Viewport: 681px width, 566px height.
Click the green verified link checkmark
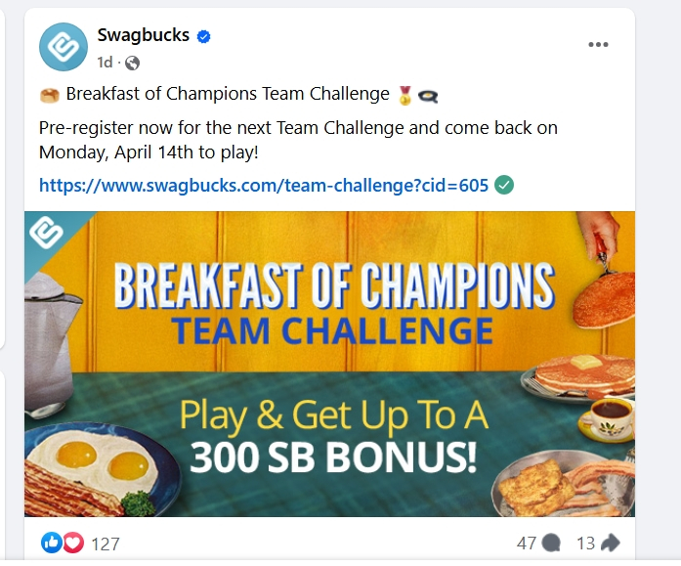[x=504, y=185]
